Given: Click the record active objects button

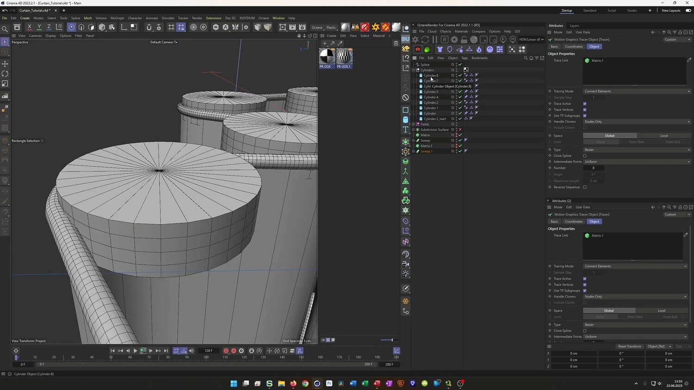Looking at the screenshot, I should [x=226, y=351].
